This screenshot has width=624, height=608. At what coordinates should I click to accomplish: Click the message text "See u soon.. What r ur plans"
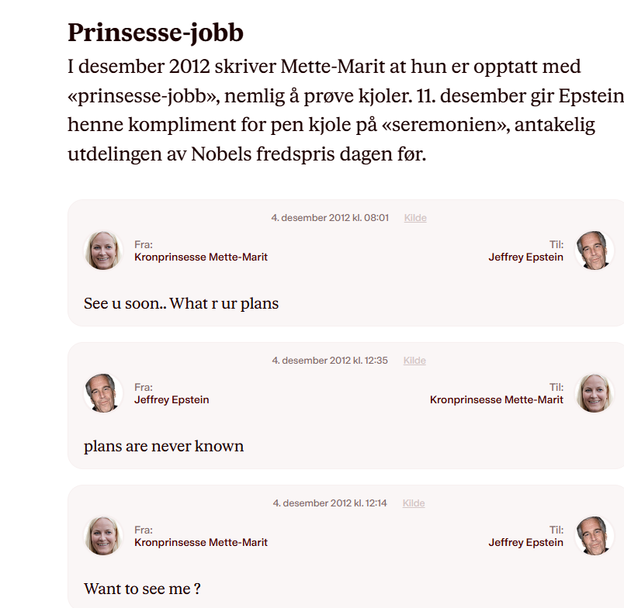pos(181,303)
